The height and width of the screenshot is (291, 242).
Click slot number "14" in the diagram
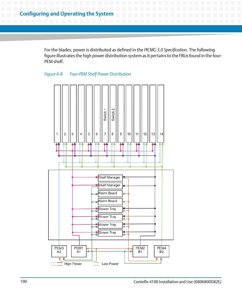[x=161, y=134]
